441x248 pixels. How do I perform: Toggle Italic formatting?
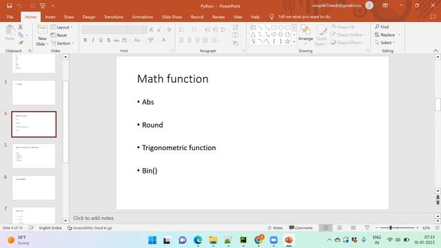coord(93,40)
